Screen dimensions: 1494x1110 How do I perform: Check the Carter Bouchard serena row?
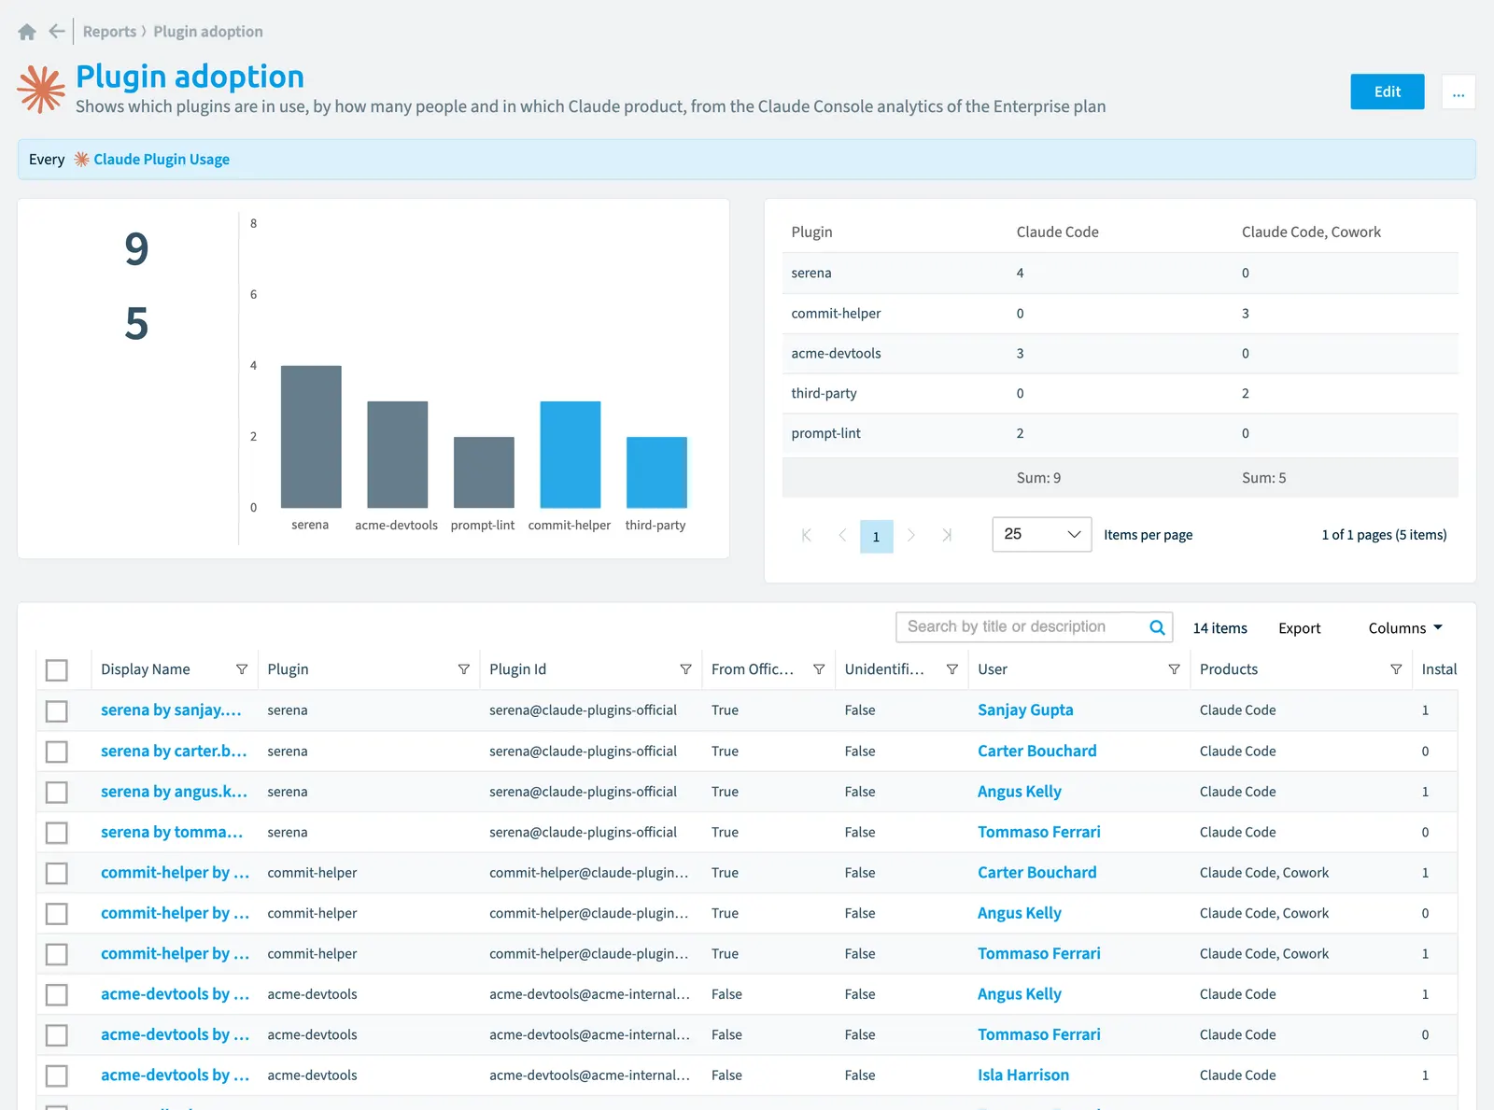click(x=57, y=752)
